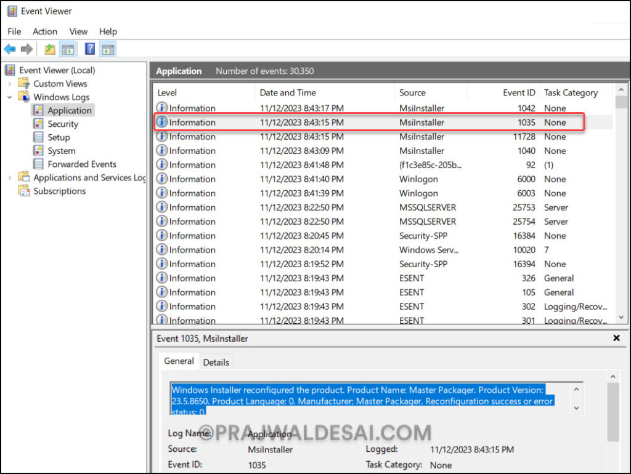Click the info icon of ESENT event 326
Screen dimensions: 631x474
162,278
